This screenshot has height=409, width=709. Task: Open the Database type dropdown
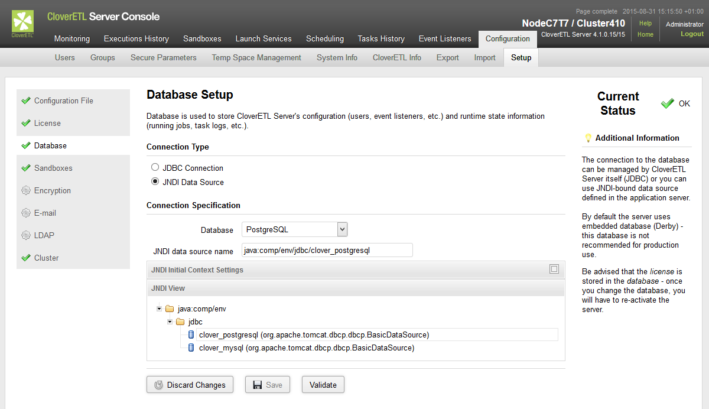[342, 229]
